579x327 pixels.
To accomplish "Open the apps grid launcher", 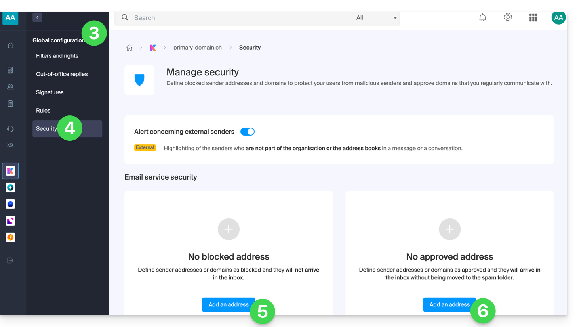I will click(533, 18).
